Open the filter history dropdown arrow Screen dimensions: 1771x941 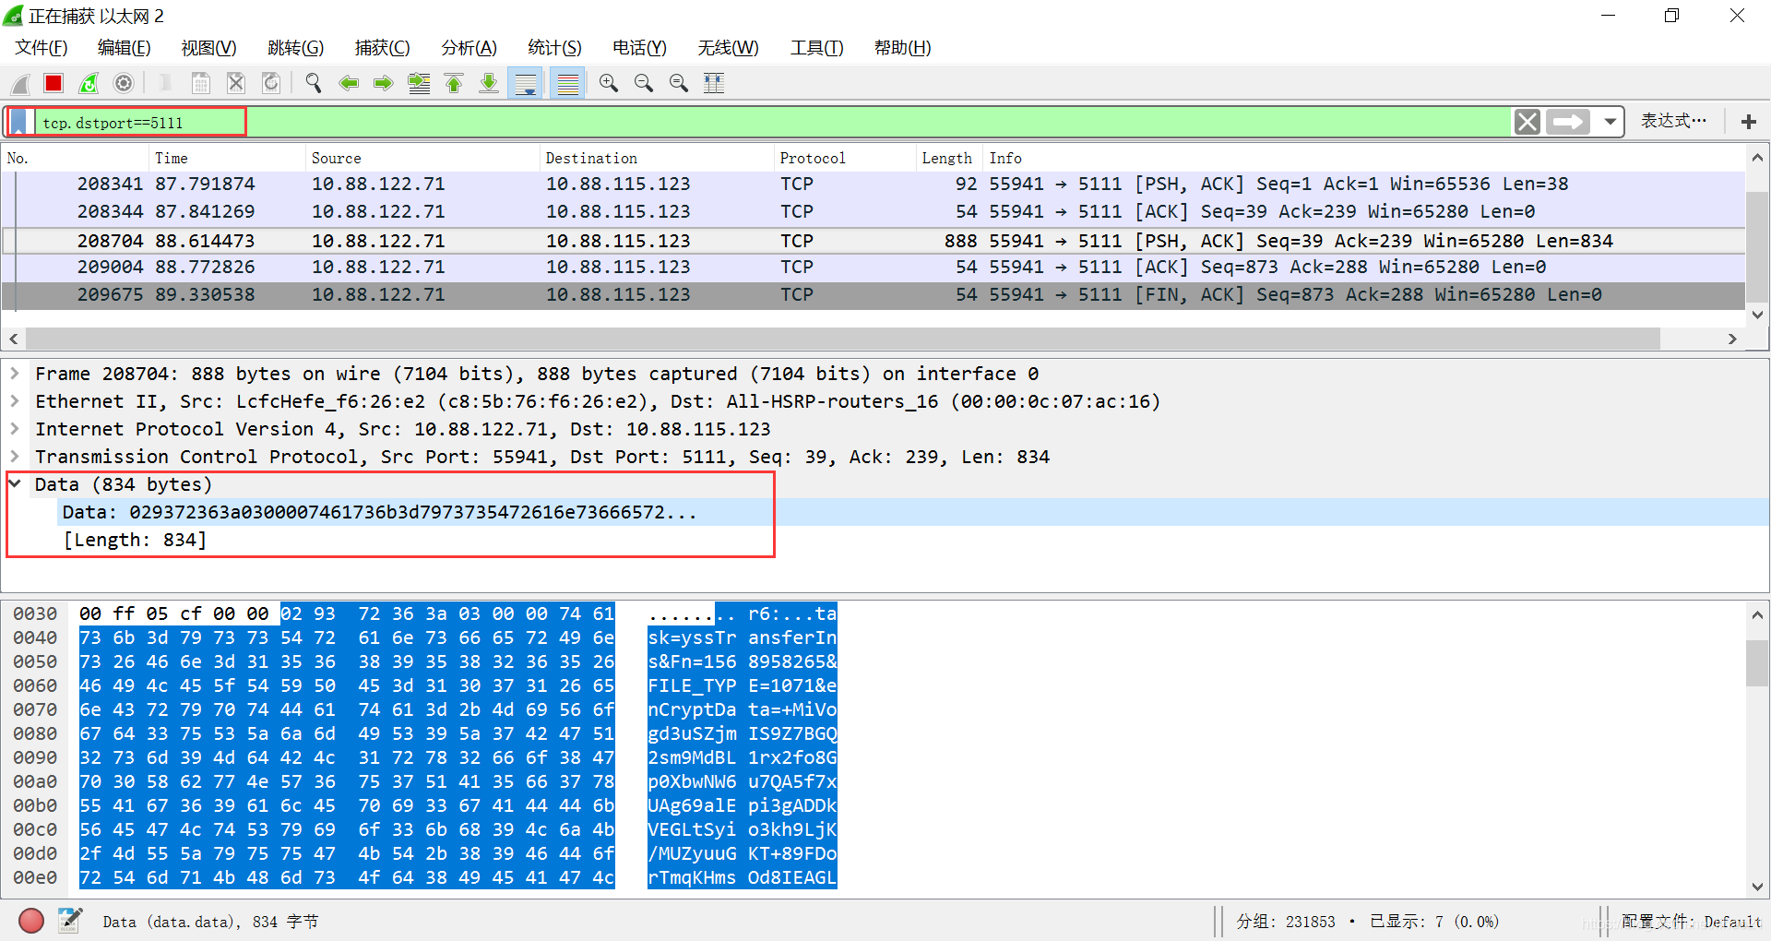[x=1611, y=122]
